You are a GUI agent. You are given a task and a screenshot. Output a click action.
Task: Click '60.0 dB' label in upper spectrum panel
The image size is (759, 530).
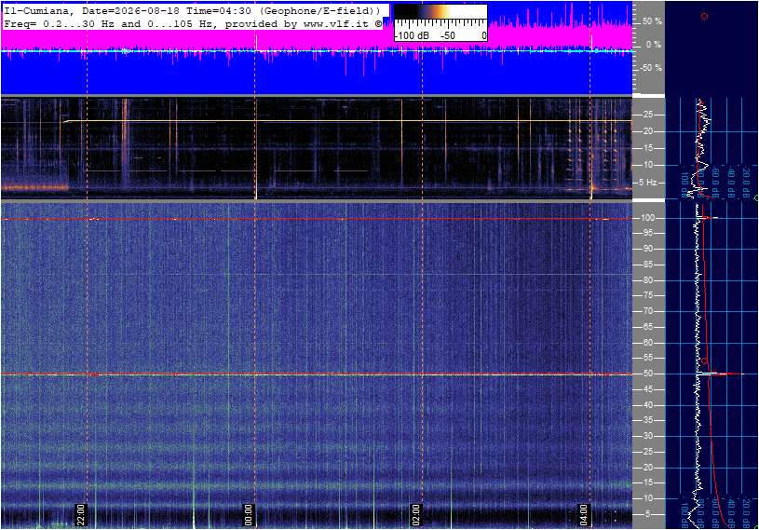tap(716, 182)
